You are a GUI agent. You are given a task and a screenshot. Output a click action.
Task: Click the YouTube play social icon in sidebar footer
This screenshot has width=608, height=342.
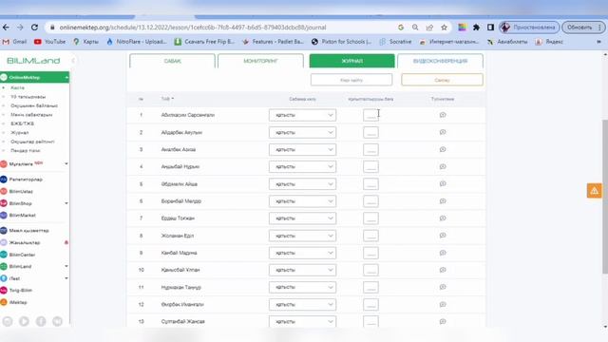coord(24,321)
